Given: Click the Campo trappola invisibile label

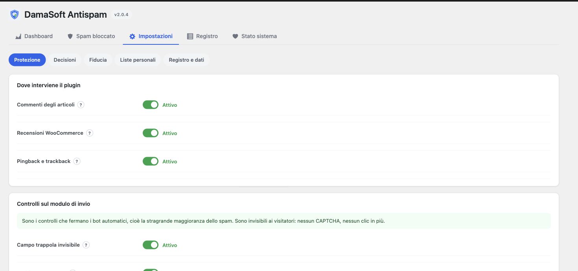Looking at the screenshot, I should pyautogui.click(x=48, y=245).
